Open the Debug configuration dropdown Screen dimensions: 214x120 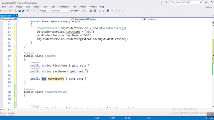(45, 11)
